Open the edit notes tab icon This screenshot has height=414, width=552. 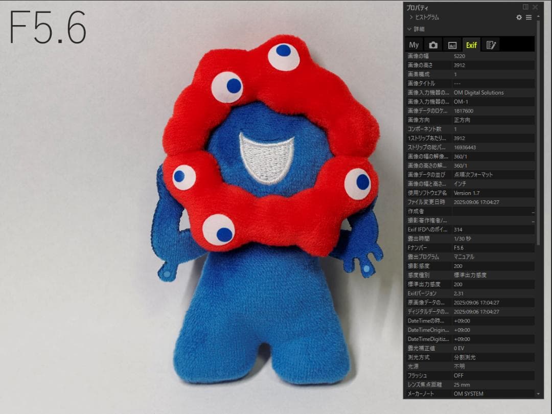pos(491,45)
